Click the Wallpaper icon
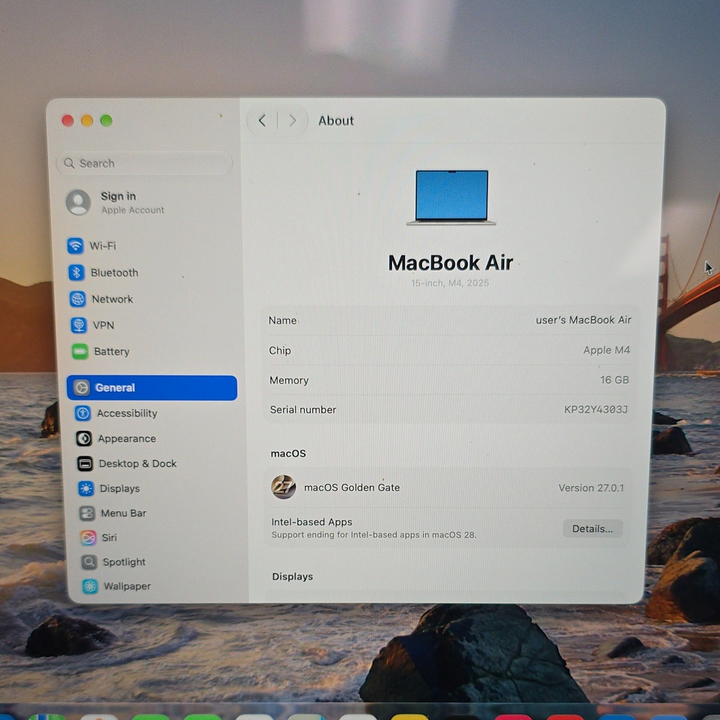This screenshot has width=720, height=720. (x=90, y=586)
